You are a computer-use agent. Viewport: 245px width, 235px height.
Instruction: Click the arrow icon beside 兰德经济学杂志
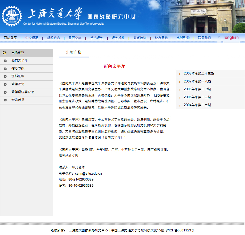click(5, 92)
